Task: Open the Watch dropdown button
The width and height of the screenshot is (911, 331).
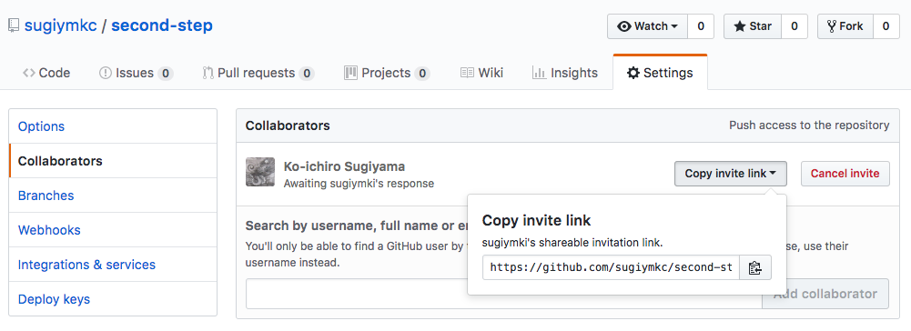Action: tap(648, 26)
